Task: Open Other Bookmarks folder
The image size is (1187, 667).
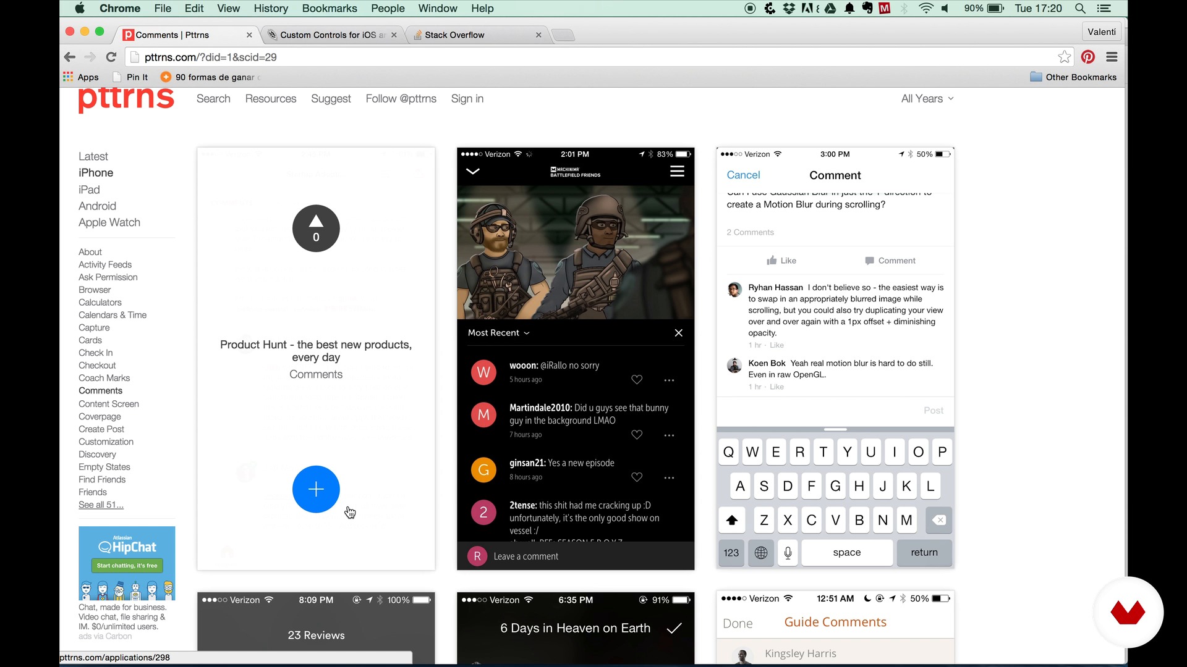Action: (1073, 77)
